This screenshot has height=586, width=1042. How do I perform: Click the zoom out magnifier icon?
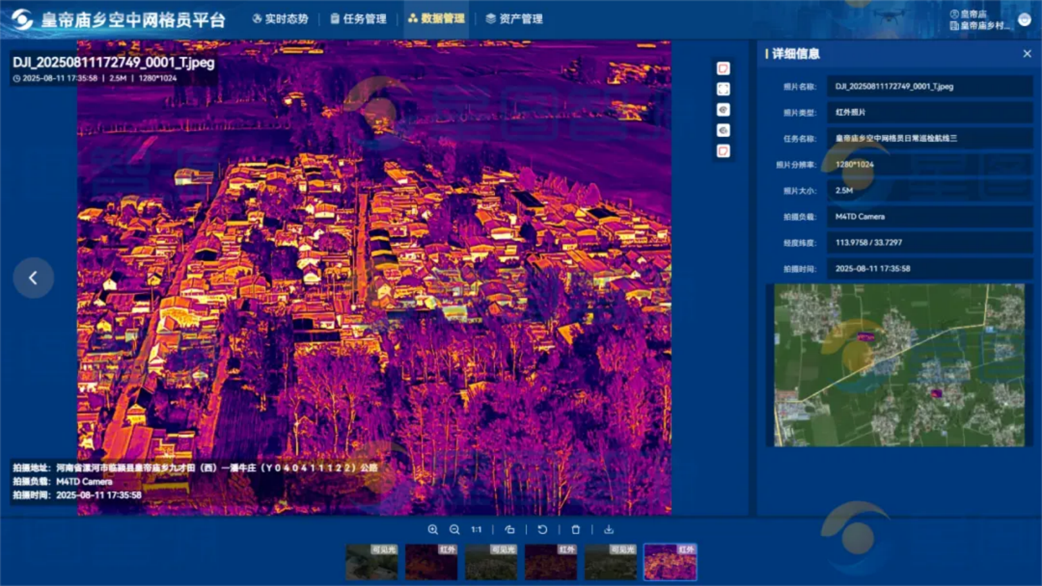pos(455,529)
